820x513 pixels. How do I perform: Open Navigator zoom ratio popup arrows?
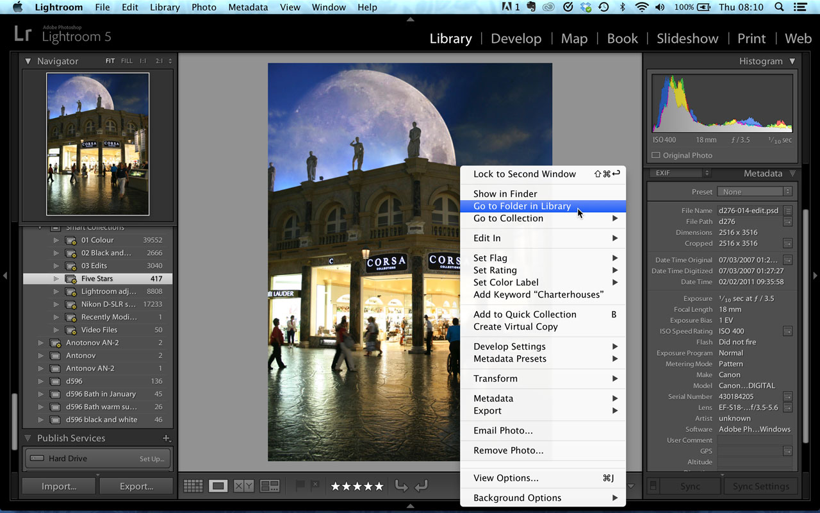pos(169,61)
